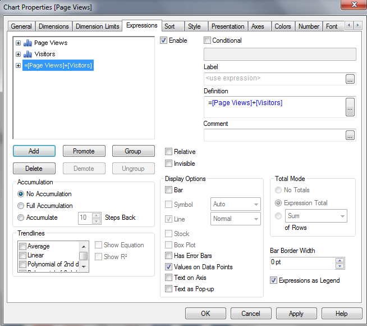The height and width of the screenshot is (326, 367).
Task: Click the Group button
Action: (134, 151)
